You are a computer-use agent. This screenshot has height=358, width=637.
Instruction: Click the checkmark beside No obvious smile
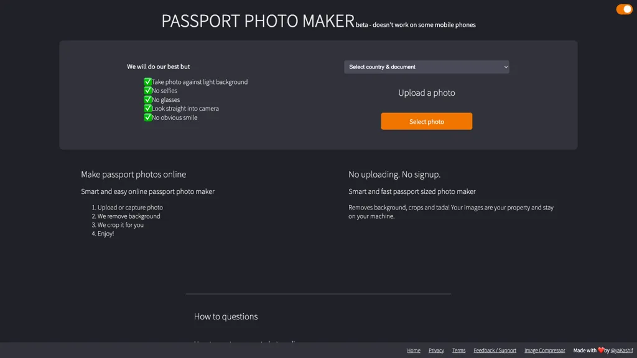tap(148, 117)
